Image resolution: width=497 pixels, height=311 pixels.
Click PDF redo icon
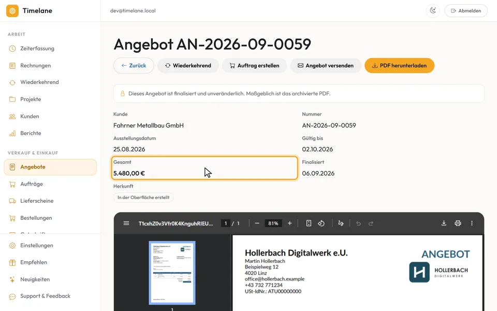pyautogui.click(x=371, y=223)
